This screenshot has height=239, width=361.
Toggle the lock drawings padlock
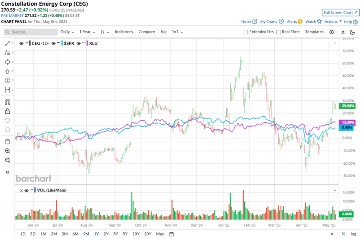pyautogui.click(x=7, y=111)
